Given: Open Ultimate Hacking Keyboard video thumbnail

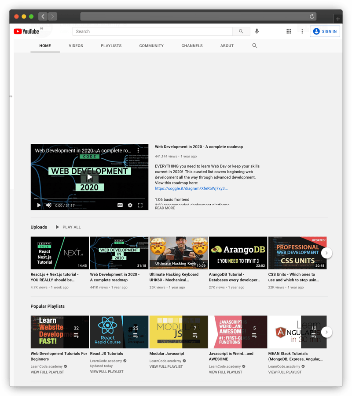Looking at the screenshot, I should point(179,253).
